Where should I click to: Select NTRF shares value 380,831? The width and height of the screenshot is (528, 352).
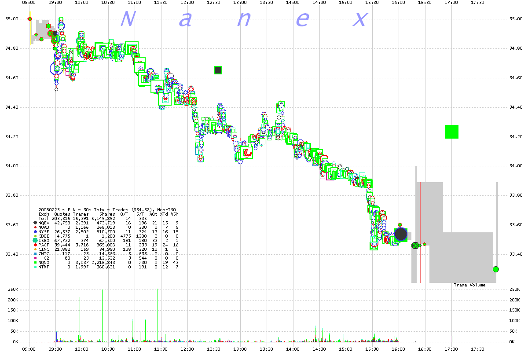point(106,267)
